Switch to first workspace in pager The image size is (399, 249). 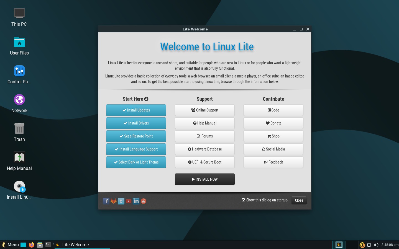tap(339, 245)
